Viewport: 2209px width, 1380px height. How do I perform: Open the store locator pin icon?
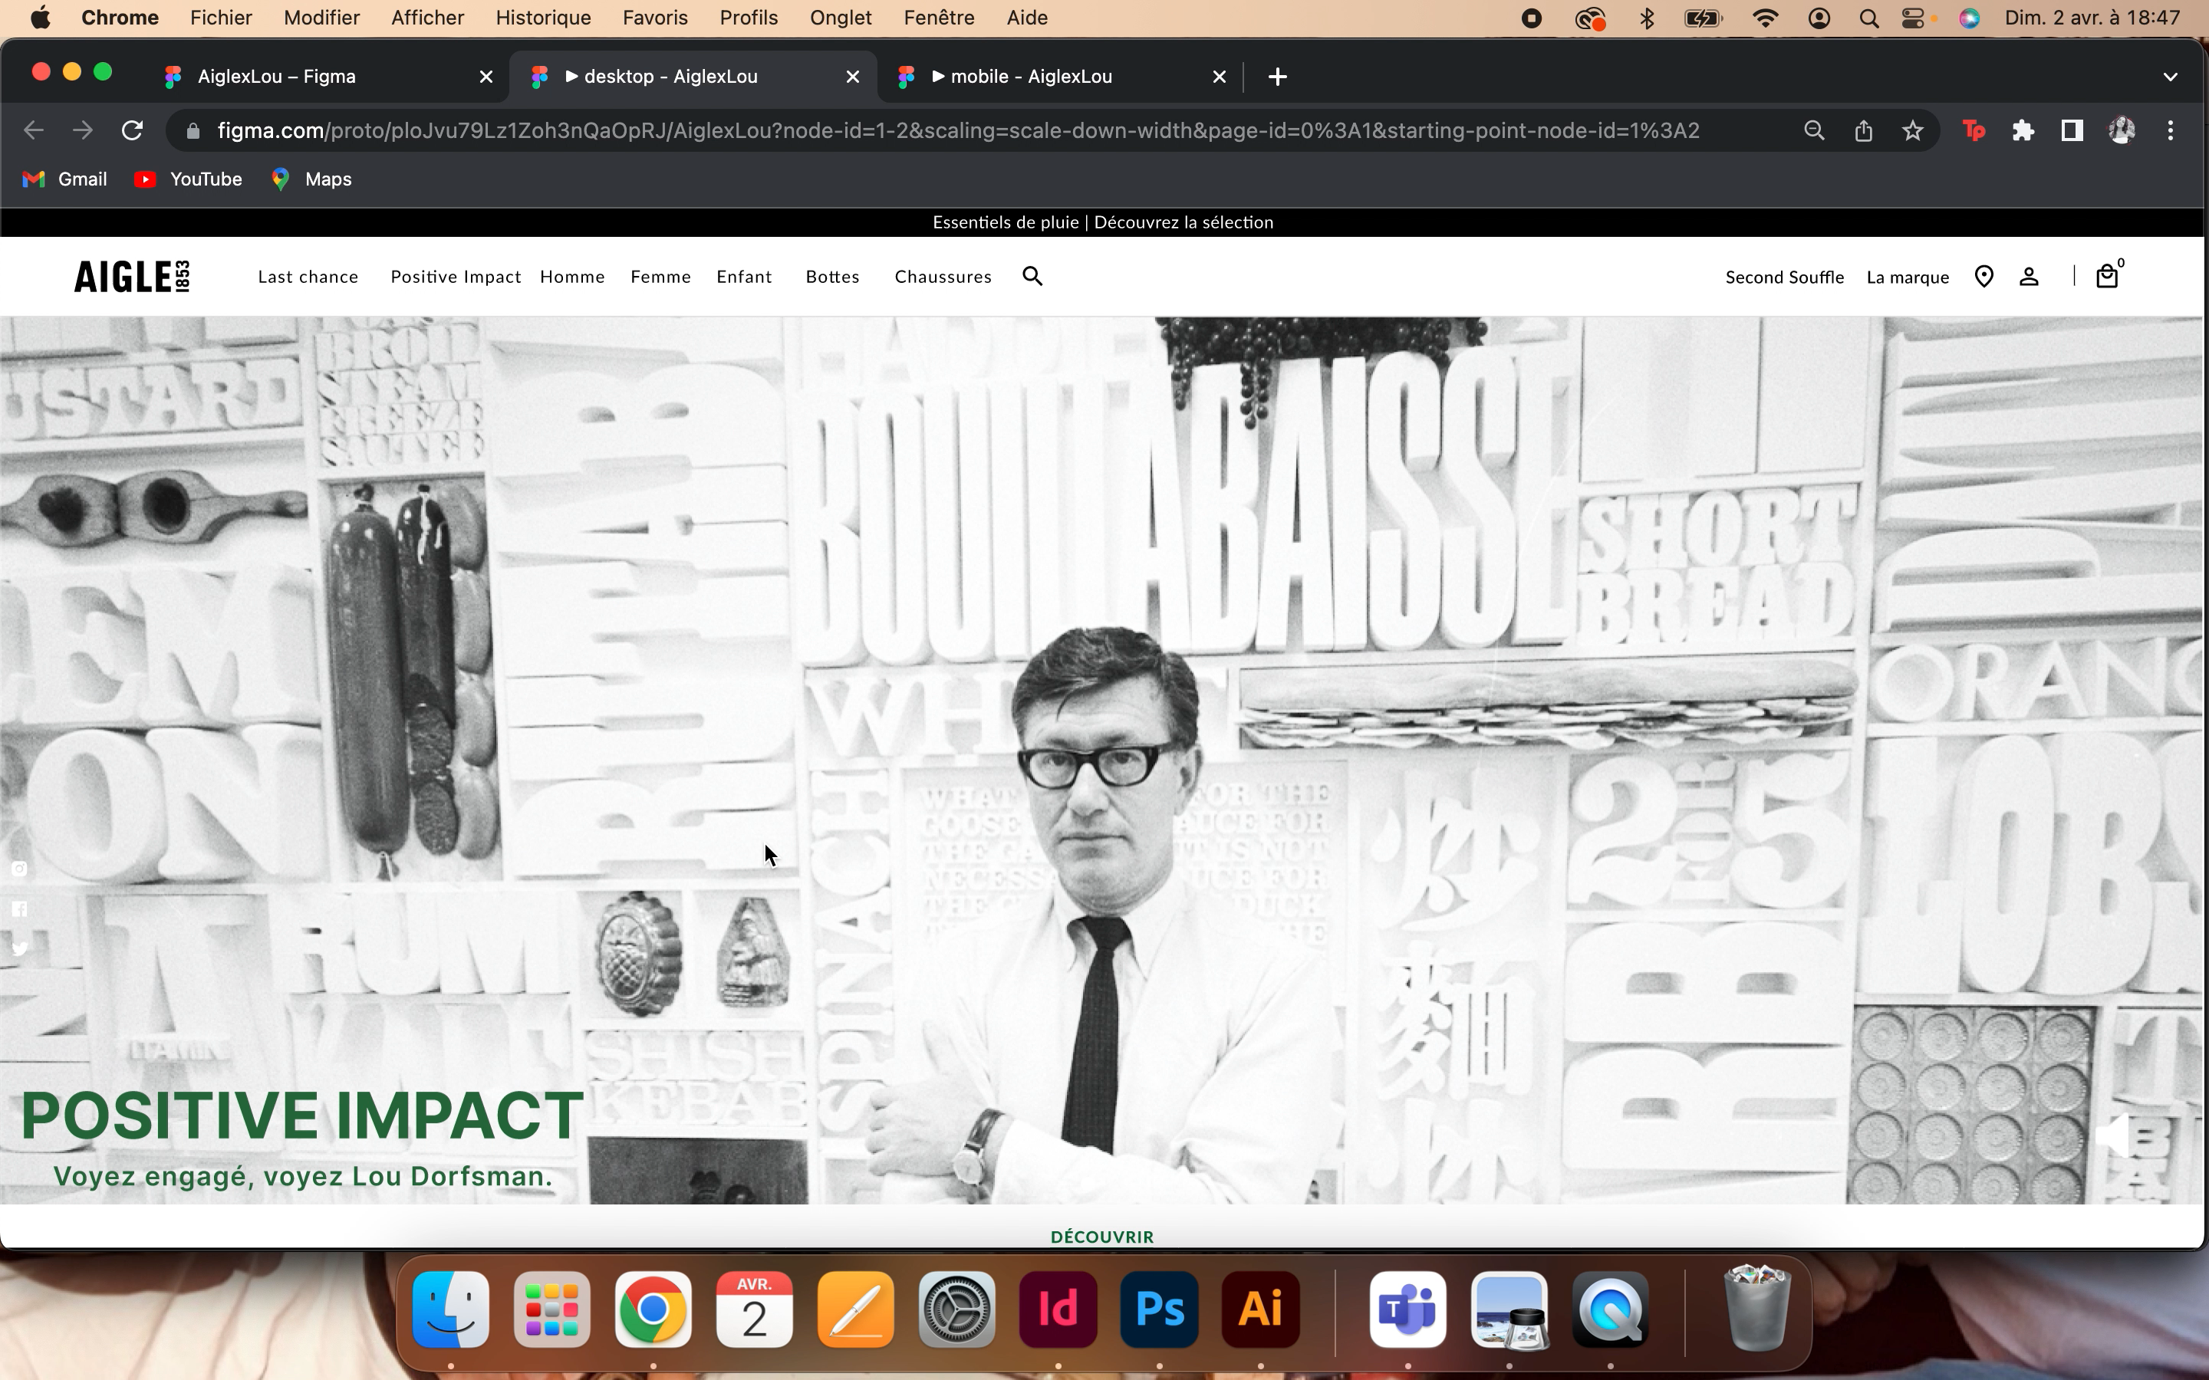pos(1983,277)
